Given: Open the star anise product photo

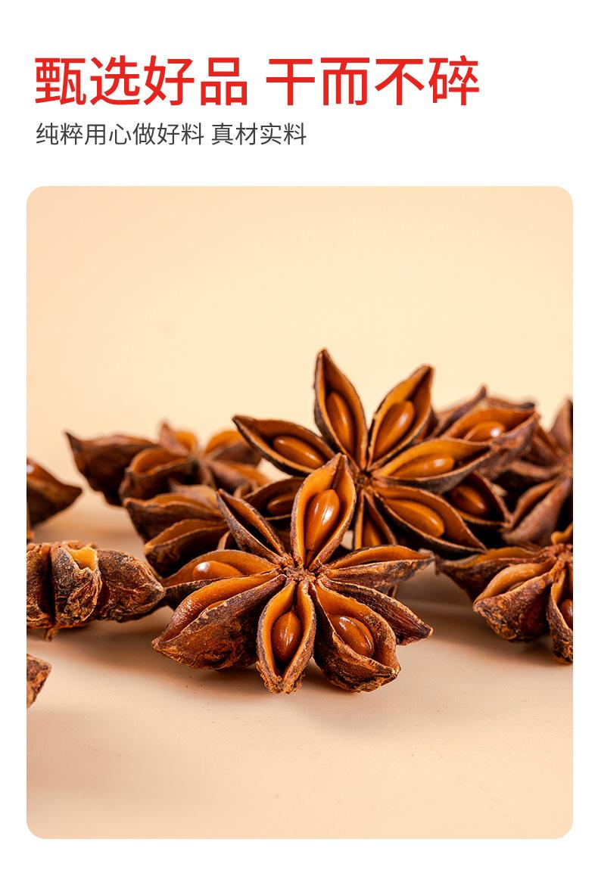Looking at the screenshot, I should click(300, 511).
